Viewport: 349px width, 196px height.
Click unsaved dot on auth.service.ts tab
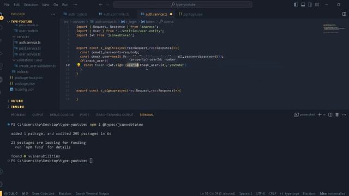pos(171,14)
